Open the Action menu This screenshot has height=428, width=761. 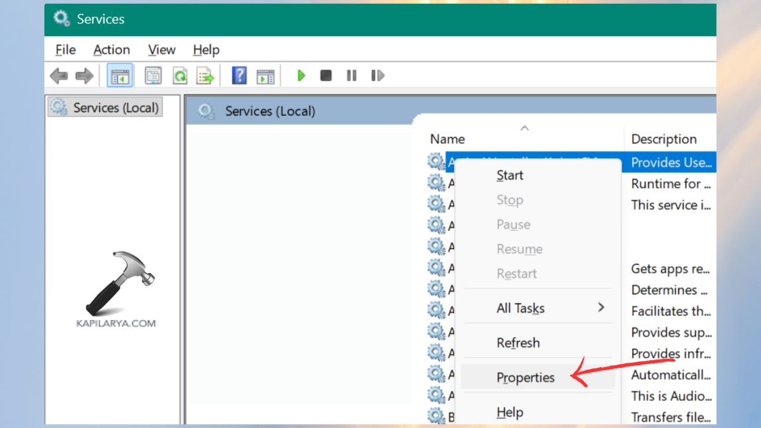coord(112,49)
